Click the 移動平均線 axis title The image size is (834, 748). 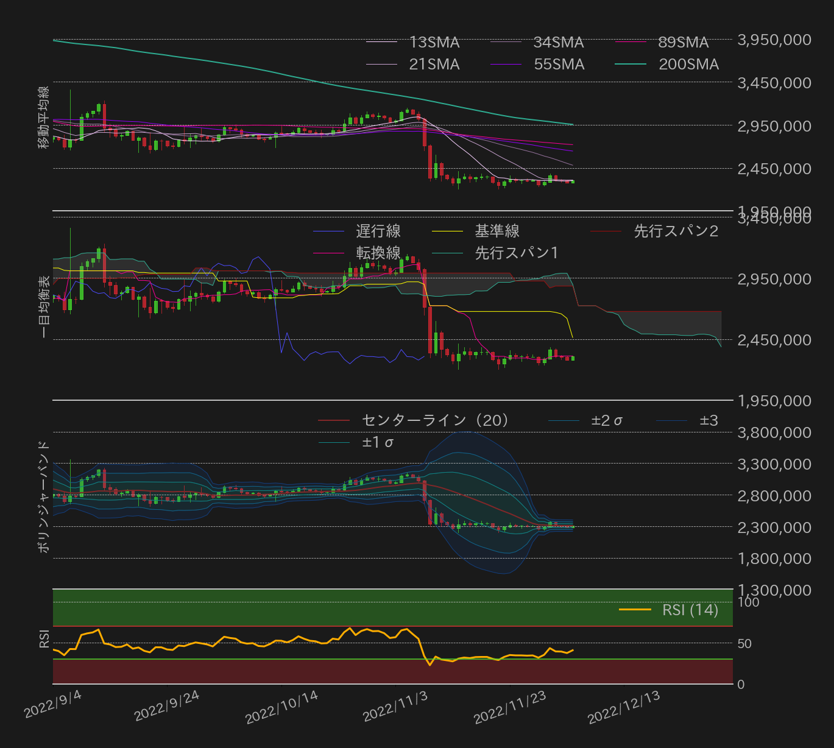(44, 118)
